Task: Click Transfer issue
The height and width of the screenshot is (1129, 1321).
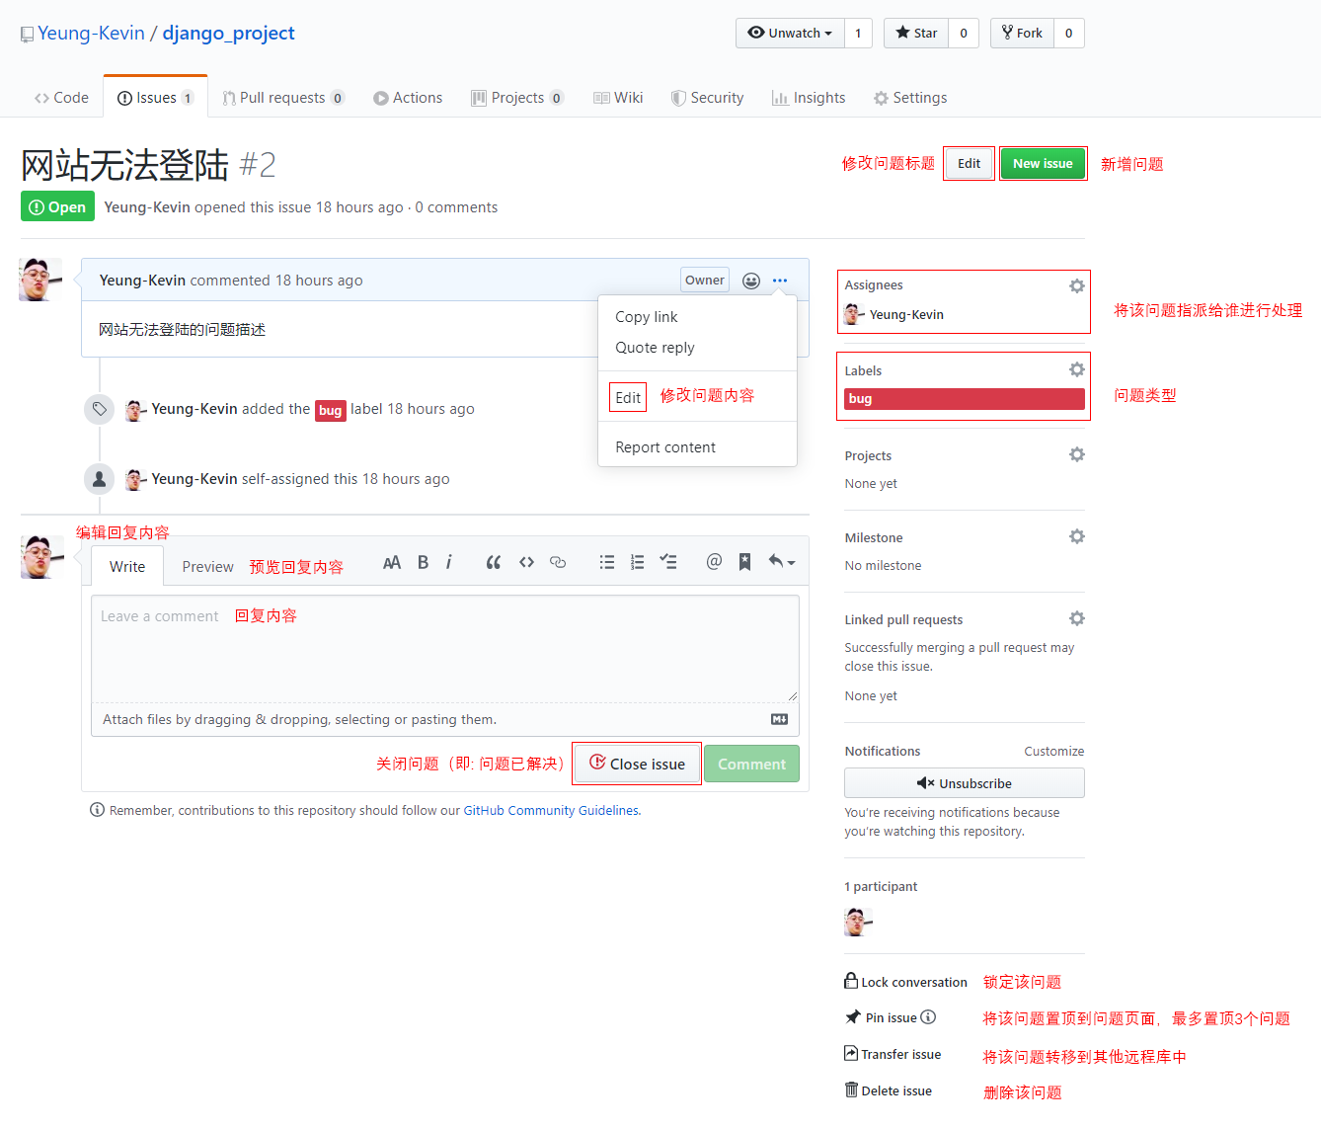Action: tap(893, 1055)
